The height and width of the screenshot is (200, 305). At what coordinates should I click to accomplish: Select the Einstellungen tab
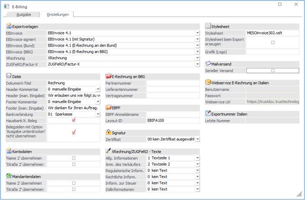tap(57, 15)
